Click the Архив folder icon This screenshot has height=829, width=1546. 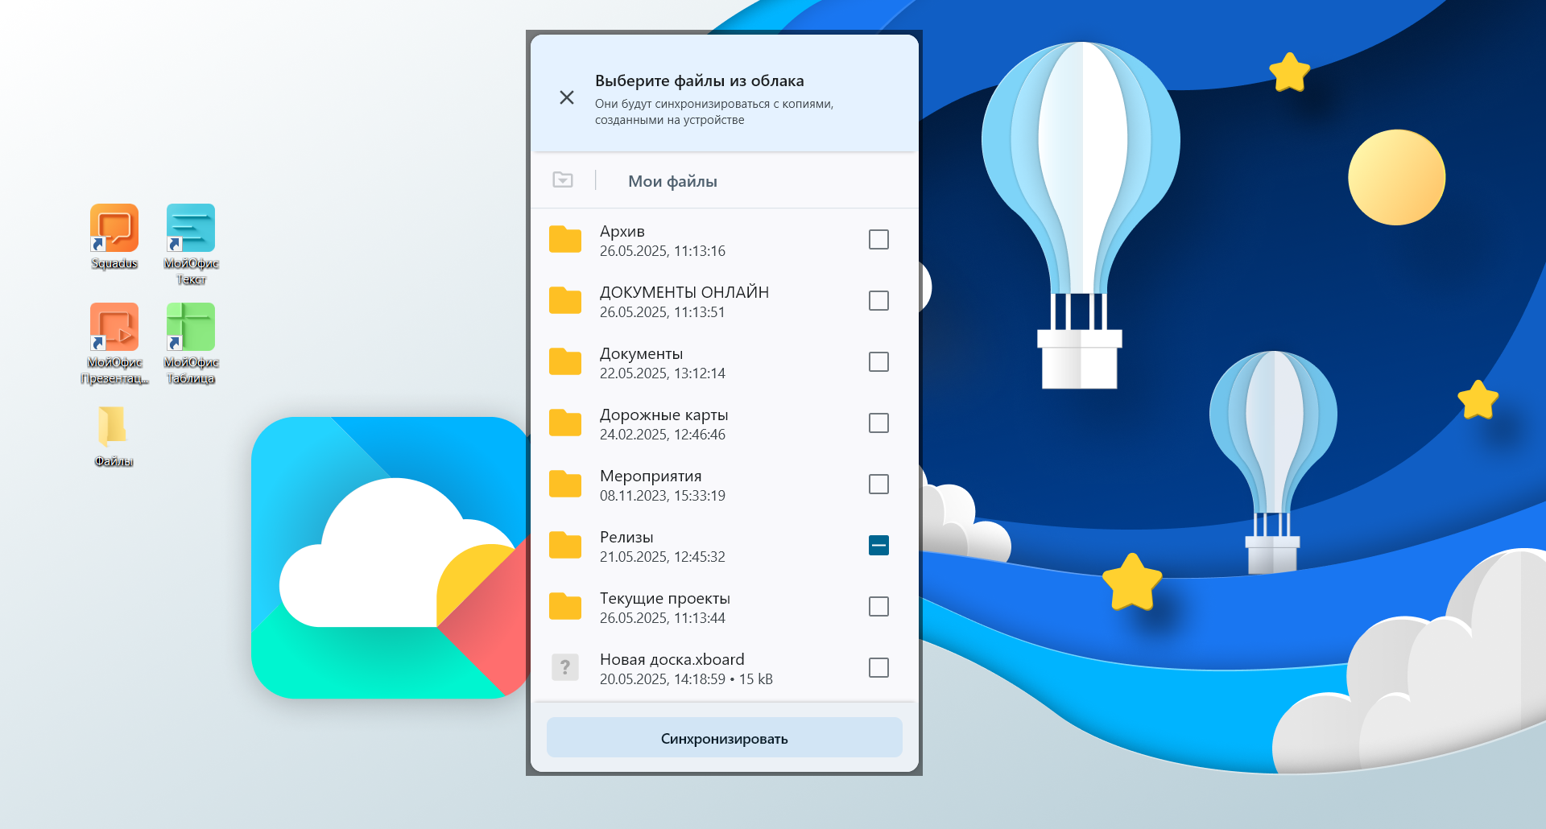565,240
